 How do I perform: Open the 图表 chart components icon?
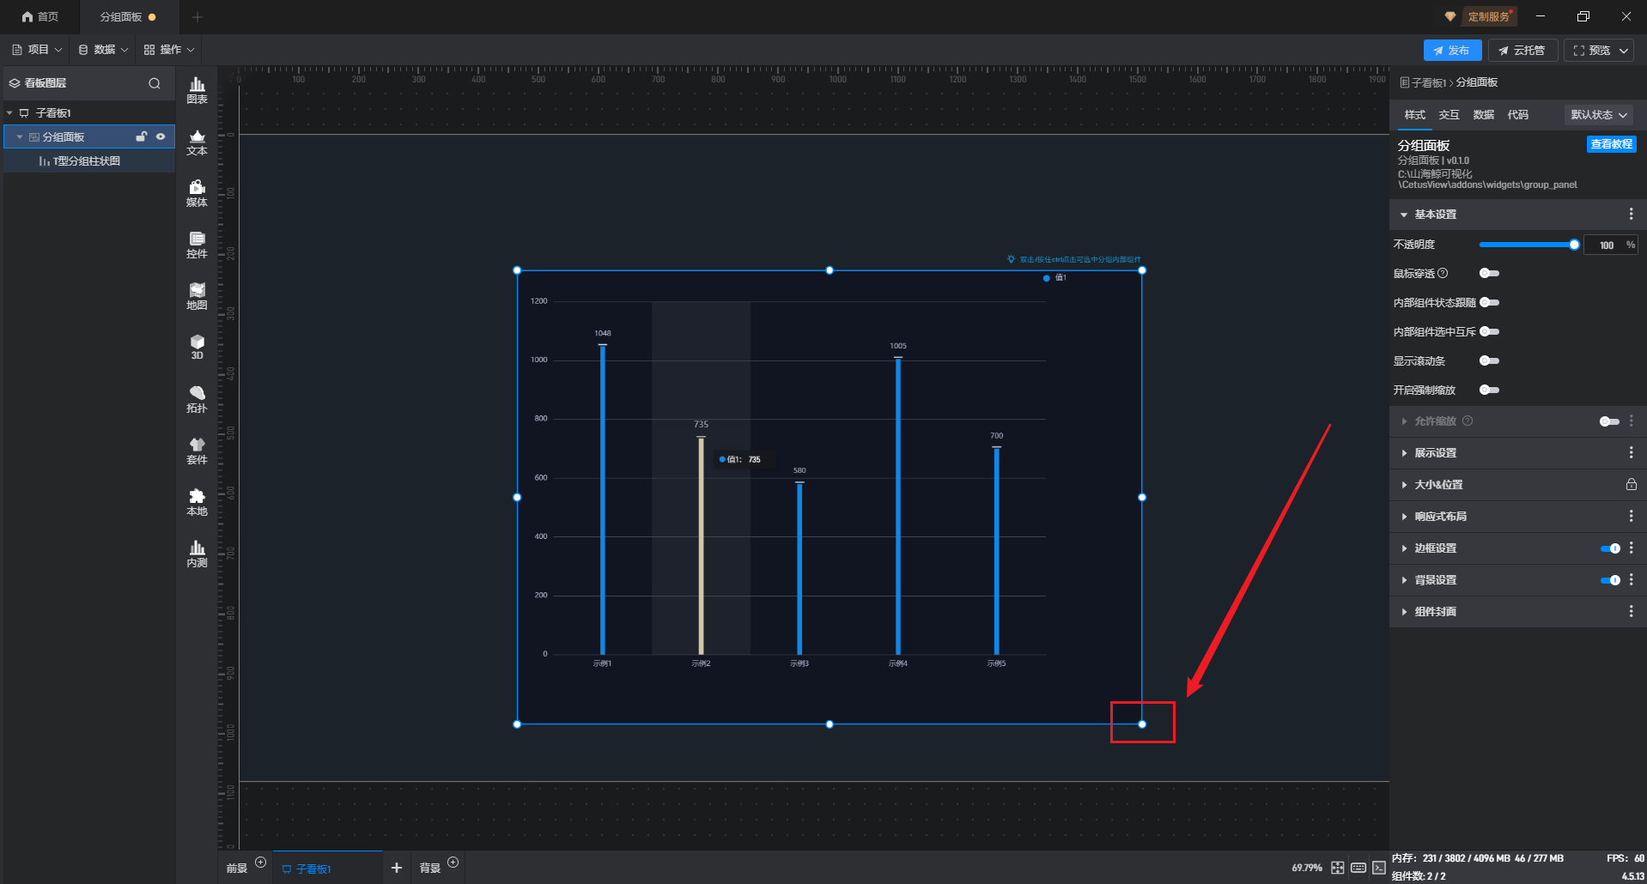coord(197,90)
